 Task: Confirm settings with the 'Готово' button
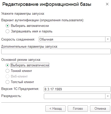click(x=78, y=108)
